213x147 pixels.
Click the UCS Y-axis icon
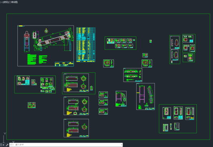point(5,134)
